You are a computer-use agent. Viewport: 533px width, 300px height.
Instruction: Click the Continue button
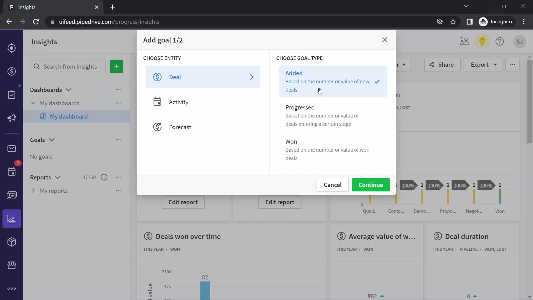(x=371, y=185)
